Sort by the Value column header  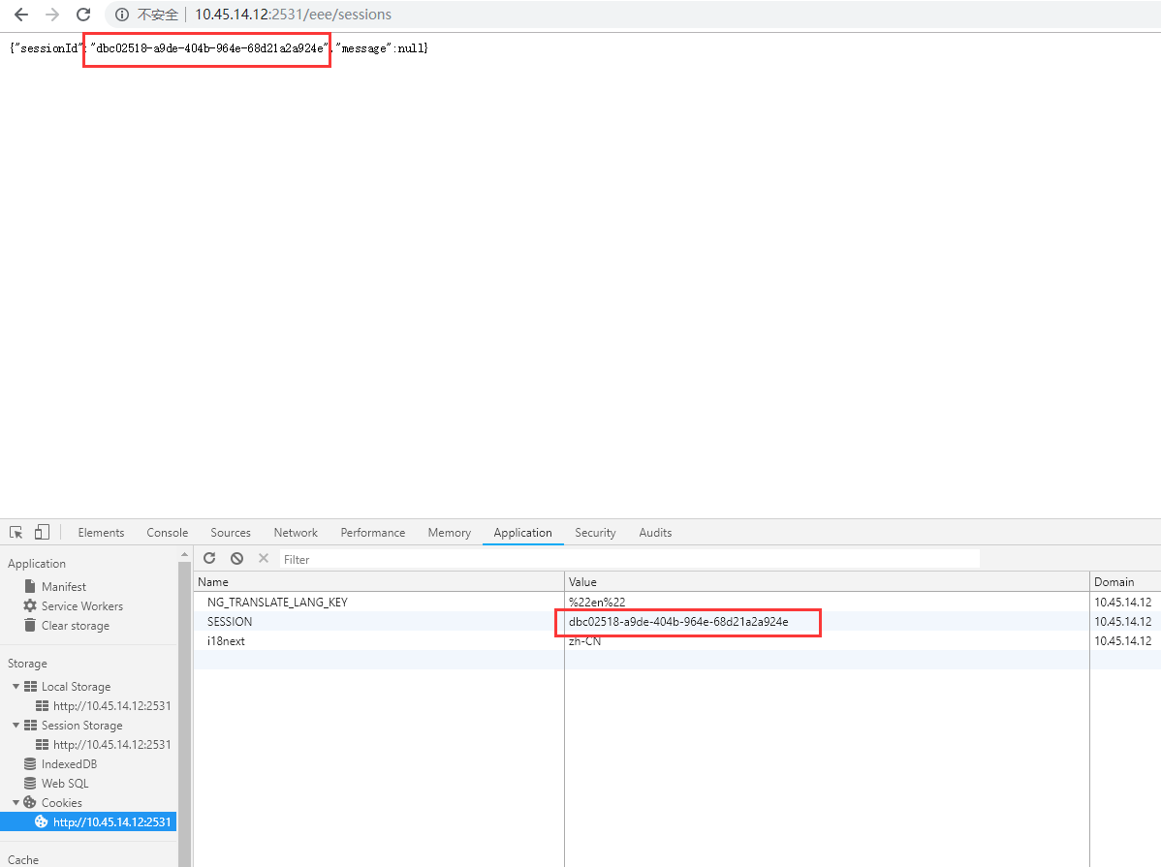(827, 582)
